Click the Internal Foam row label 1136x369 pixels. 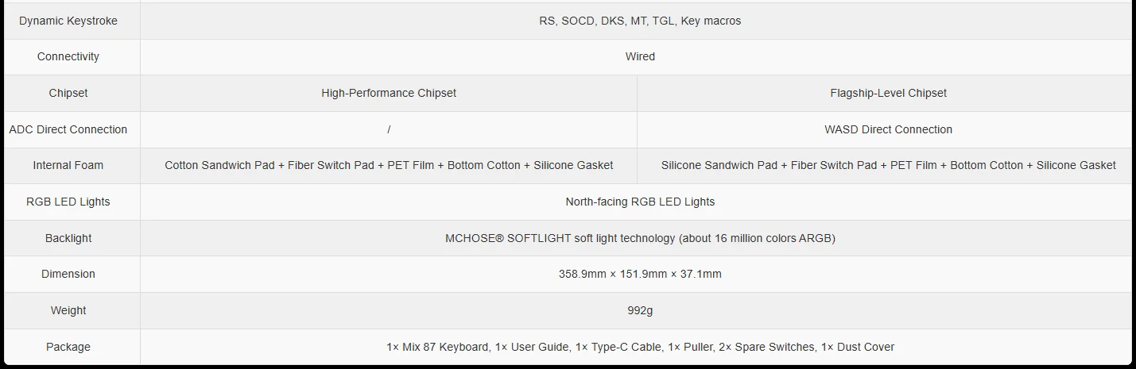pos(68,166)
